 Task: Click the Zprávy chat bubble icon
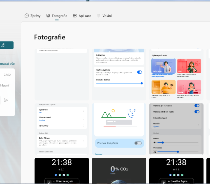(x=27, y=15)
